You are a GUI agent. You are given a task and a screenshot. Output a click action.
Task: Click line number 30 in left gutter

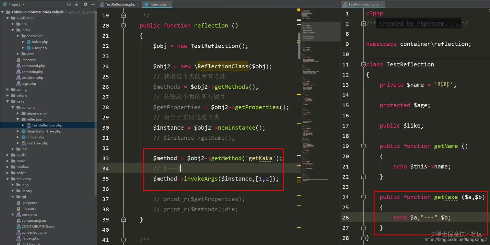point(106,128)
